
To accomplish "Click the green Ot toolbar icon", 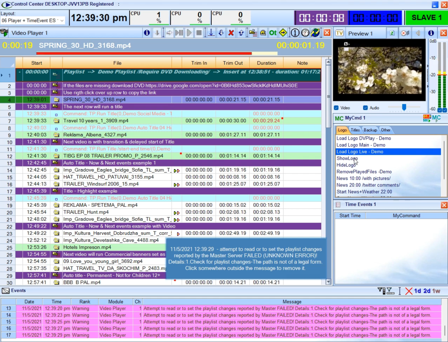I will click(273, 33).
